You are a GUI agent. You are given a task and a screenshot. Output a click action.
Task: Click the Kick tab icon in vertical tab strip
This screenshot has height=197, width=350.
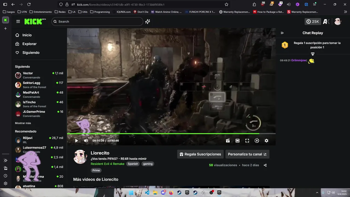tap(5, 20)
